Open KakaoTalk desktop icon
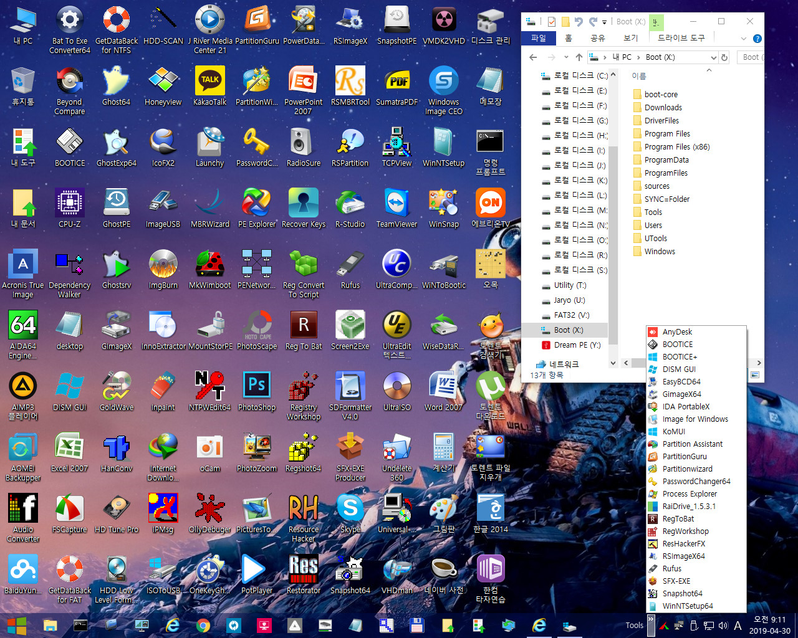This screenshot has width=798, height=638. coord(210,87)
